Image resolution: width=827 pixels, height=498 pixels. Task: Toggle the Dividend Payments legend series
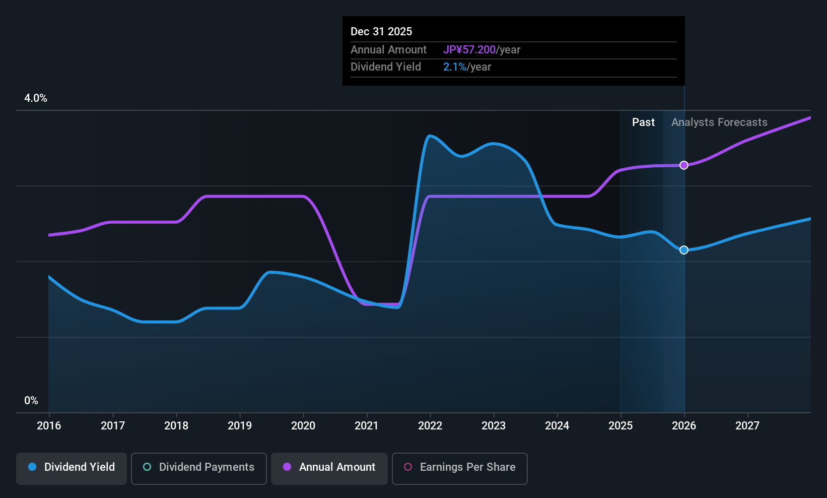[x=199, y=469]
